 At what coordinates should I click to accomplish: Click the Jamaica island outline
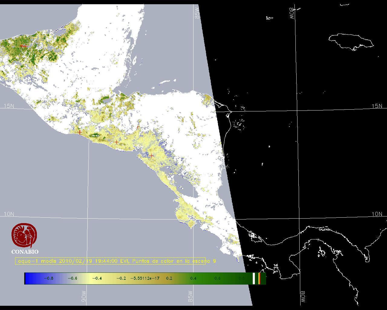351,41
